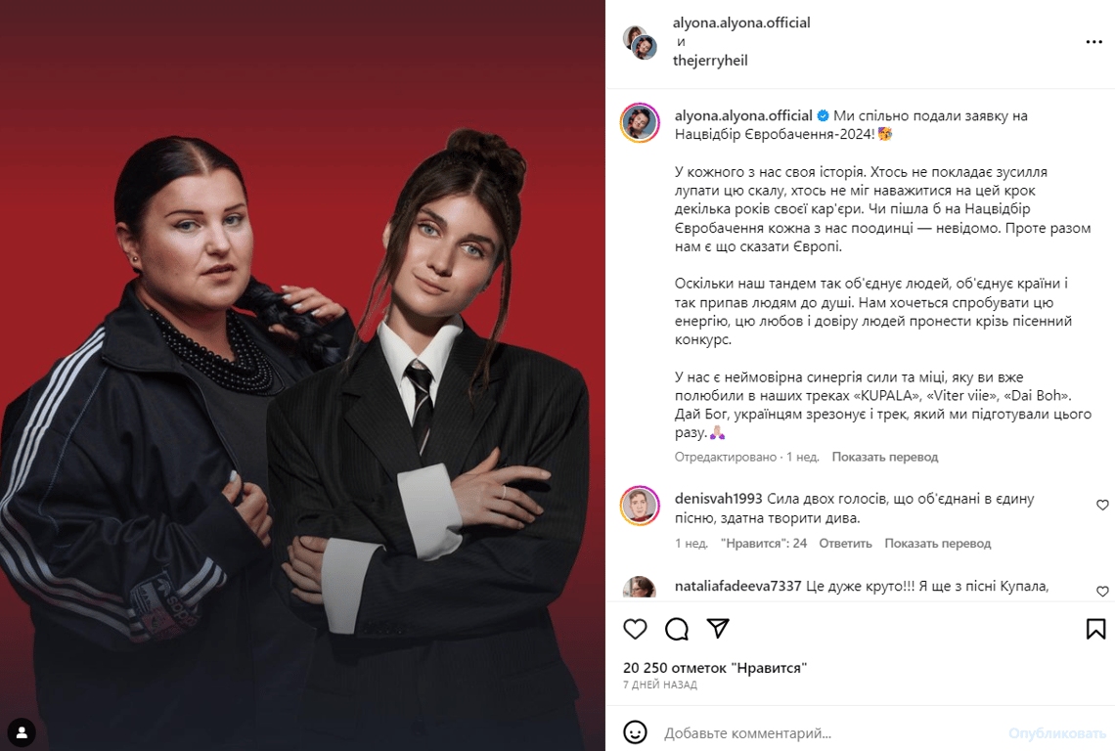Show tagged people icon on photo

tap(22, 731)
